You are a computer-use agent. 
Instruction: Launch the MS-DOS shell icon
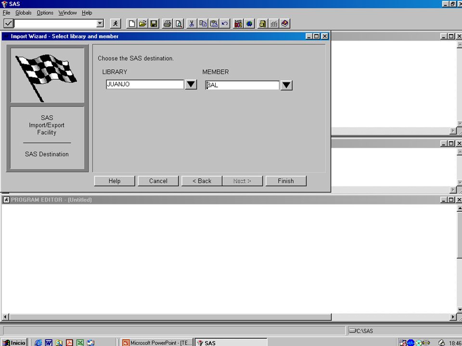[x=238, y=24]
